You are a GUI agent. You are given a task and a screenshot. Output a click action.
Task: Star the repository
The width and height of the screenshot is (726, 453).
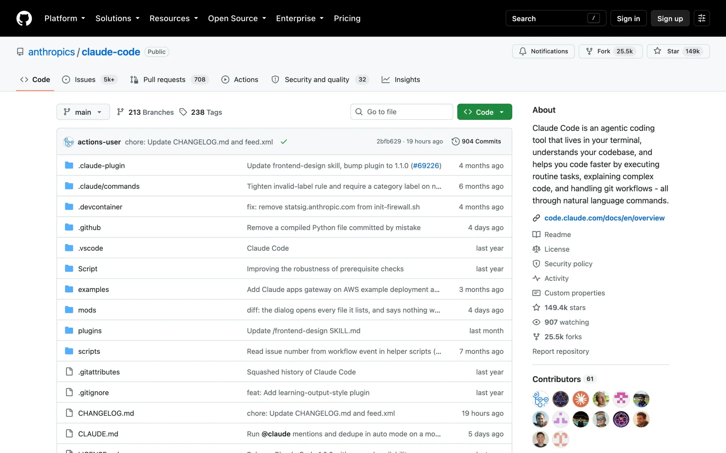pyautogui.click(x=678, y=51)
